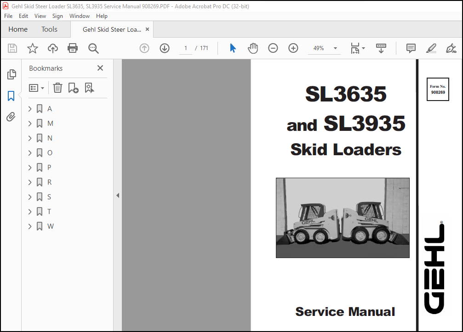Open the View menu
The height and width of the screenshot is (332, 463).
[x=40, y=16]
